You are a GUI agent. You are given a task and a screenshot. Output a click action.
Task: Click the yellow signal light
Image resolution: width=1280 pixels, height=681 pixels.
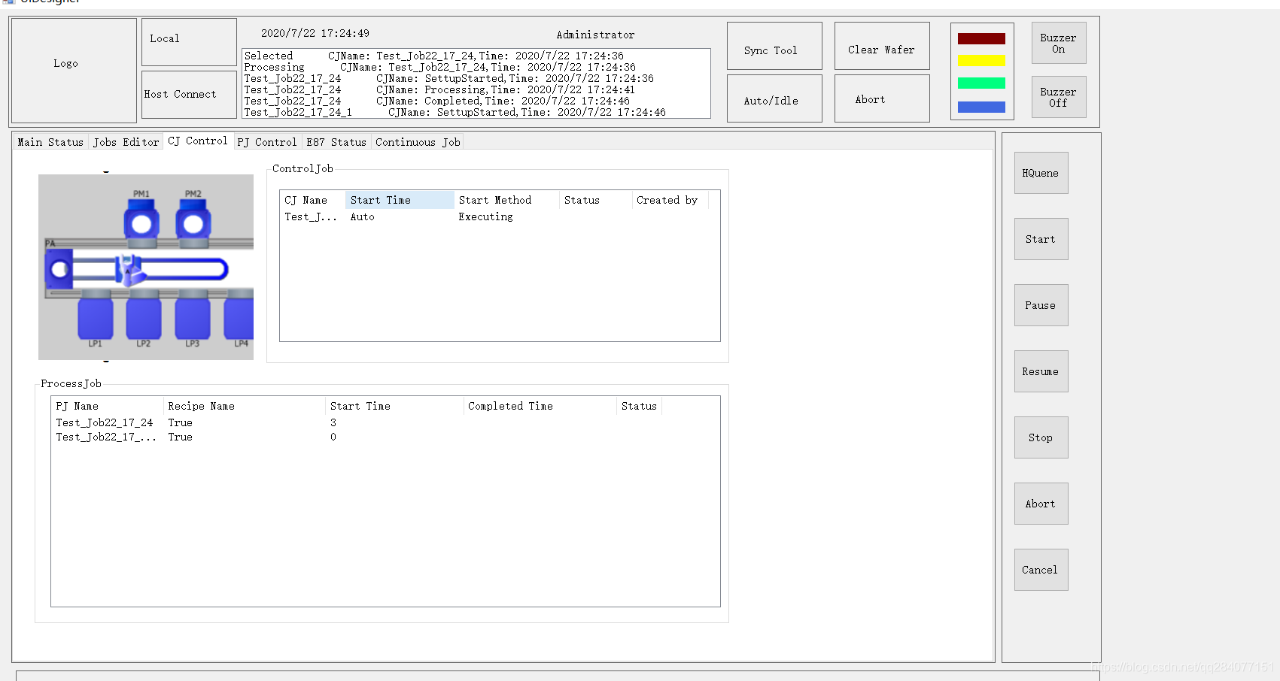tap(981, 61)
